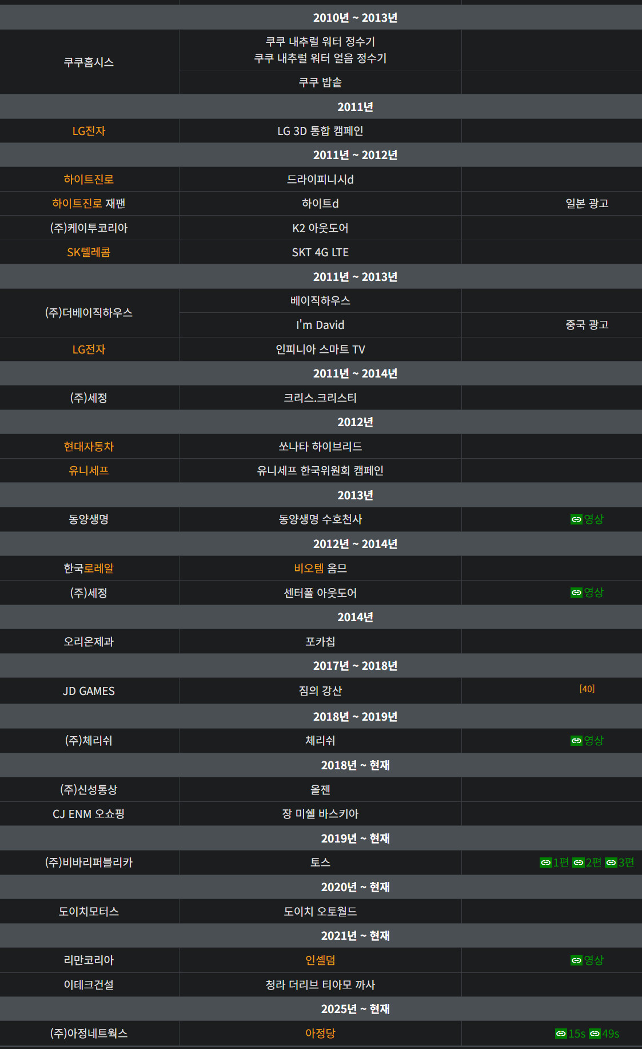The height and width of the screenshot is (1049, 642).
Task: Click the orange 아정당 brand link
Action: pyautogui.click(x=320, y=1034)
